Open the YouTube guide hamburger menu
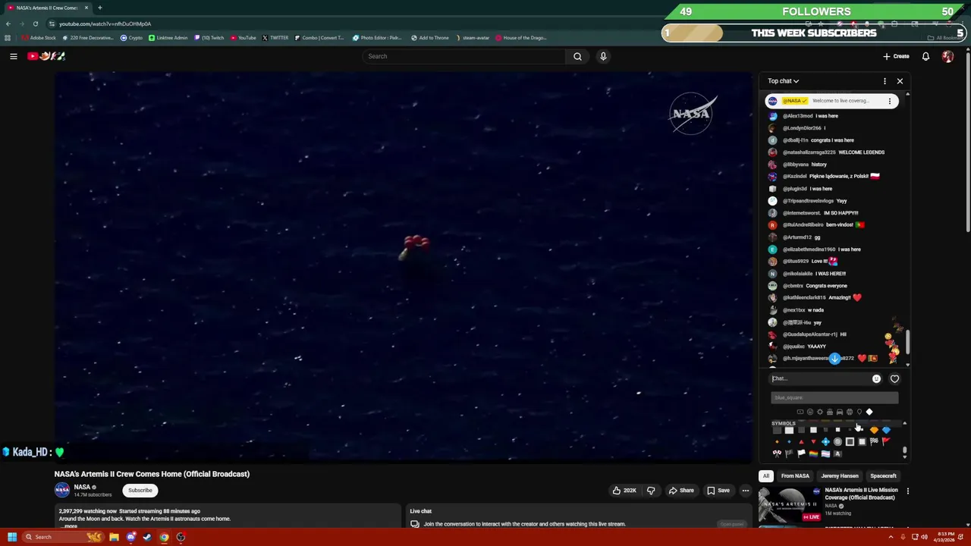The height and width of the screenshot is (546, 971). tap(14, 56)
